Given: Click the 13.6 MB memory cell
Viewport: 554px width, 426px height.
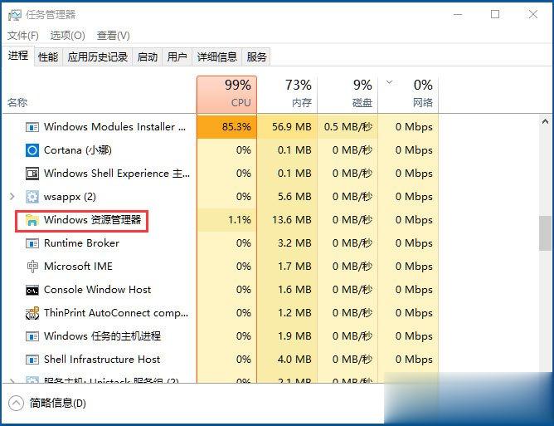Looking at the screenshot, I should coord(287,220).
